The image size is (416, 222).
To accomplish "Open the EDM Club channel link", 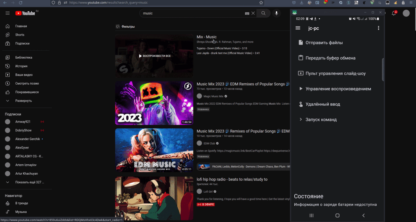I will [209, 143].
